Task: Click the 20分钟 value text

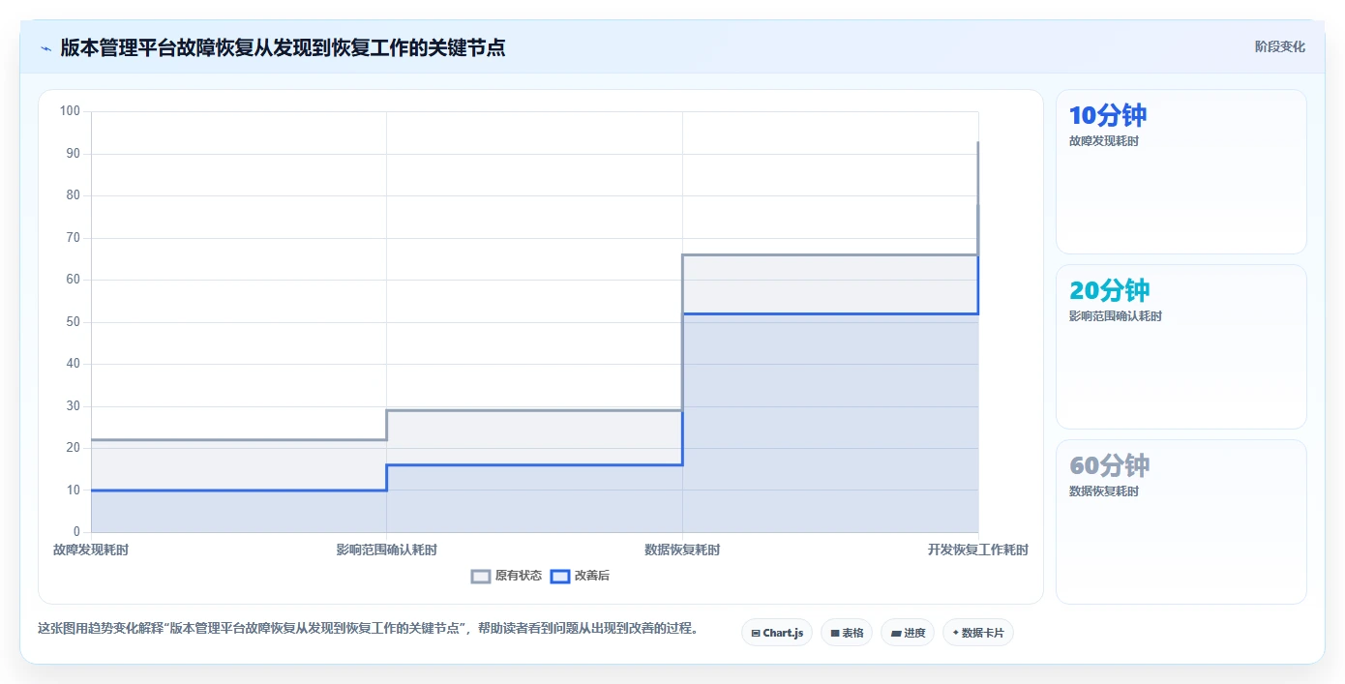Action: coord(1110,290)
